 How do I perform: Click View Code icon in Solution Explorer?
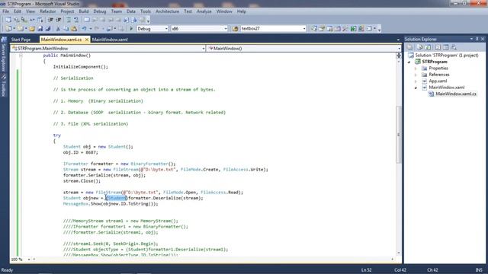(x=438, y=47)
